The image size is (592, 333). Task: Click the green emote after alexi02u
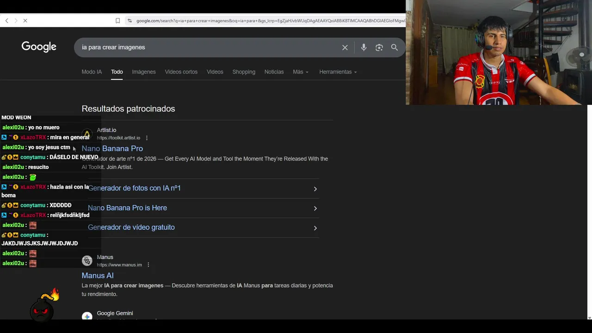pos(32,177)
